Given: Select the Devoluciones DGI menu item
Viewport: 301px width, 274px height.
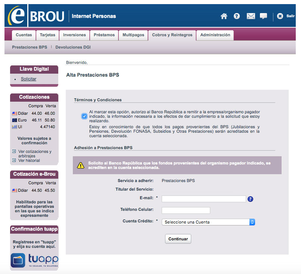Looking at the screenshot, I should (x=73, y=47).
